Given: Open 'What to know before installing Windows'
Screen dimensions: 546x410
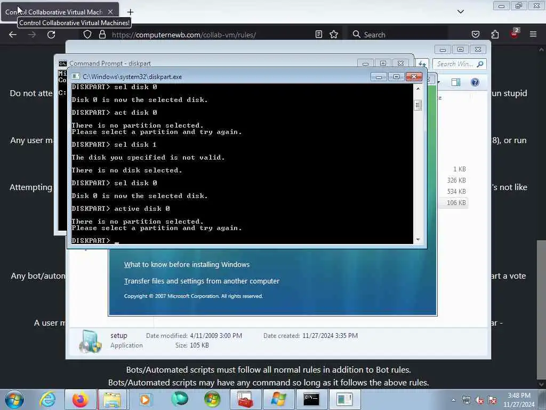Looking at the screenshot, I should click(x=187, y=265).
